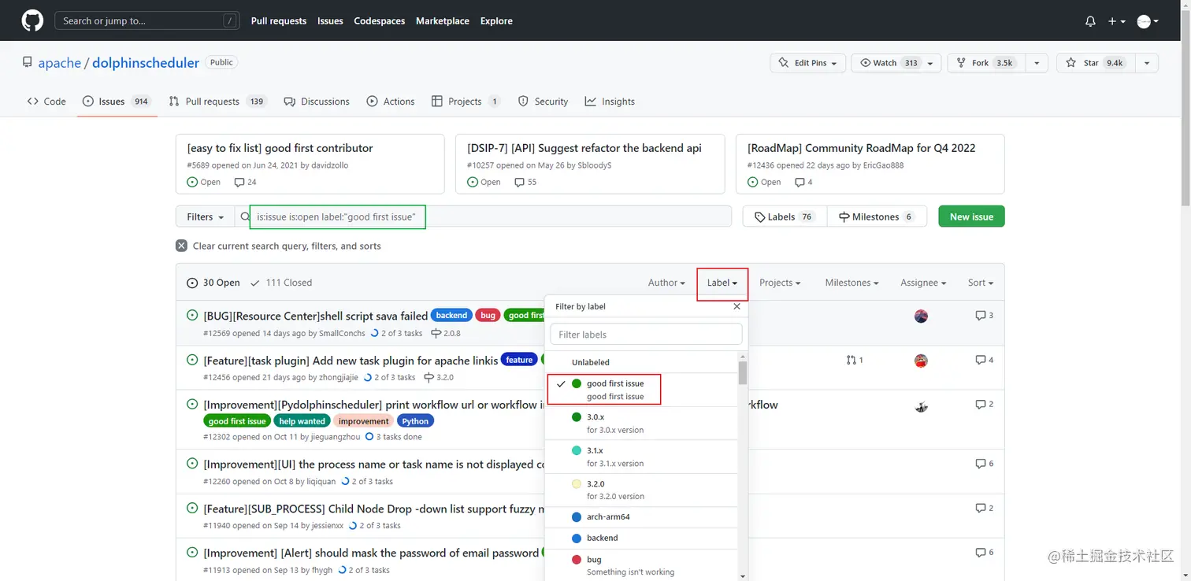Click assignee avatar on apache linkis plugin issue
The height and width of the screenshot is (581, 1191).
(x=921, y=361)
